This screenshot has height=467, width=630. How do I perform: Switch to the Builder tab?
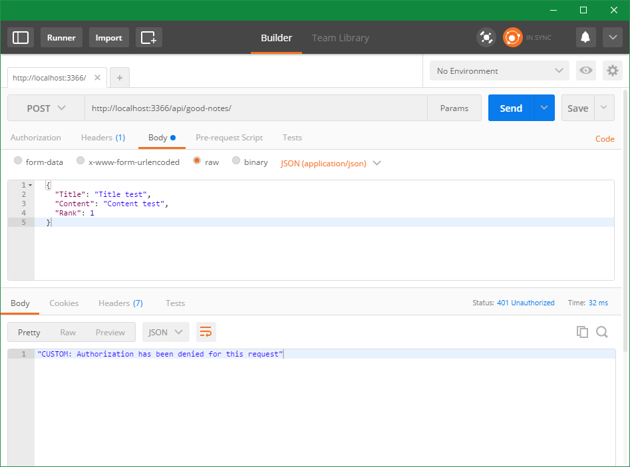click(x=277, y=38)
